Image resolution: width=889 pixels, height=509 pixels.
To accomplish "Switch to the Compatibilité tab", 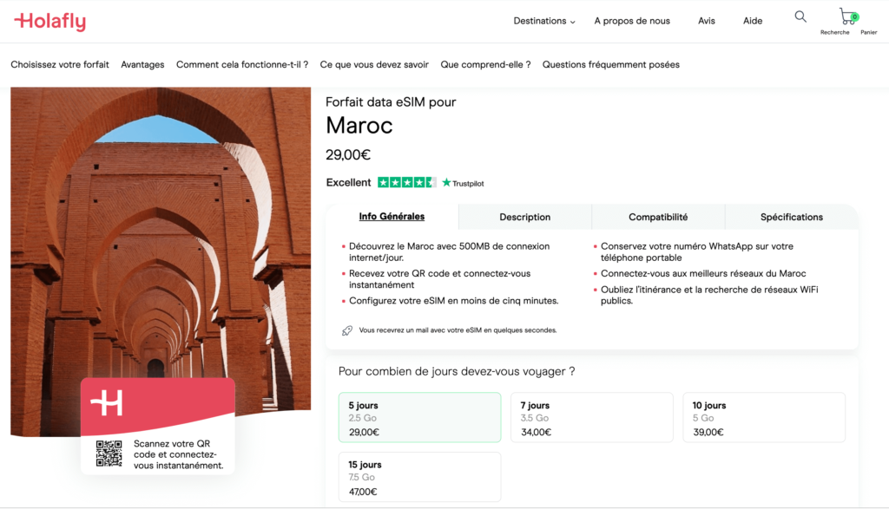I will [658, 217].
